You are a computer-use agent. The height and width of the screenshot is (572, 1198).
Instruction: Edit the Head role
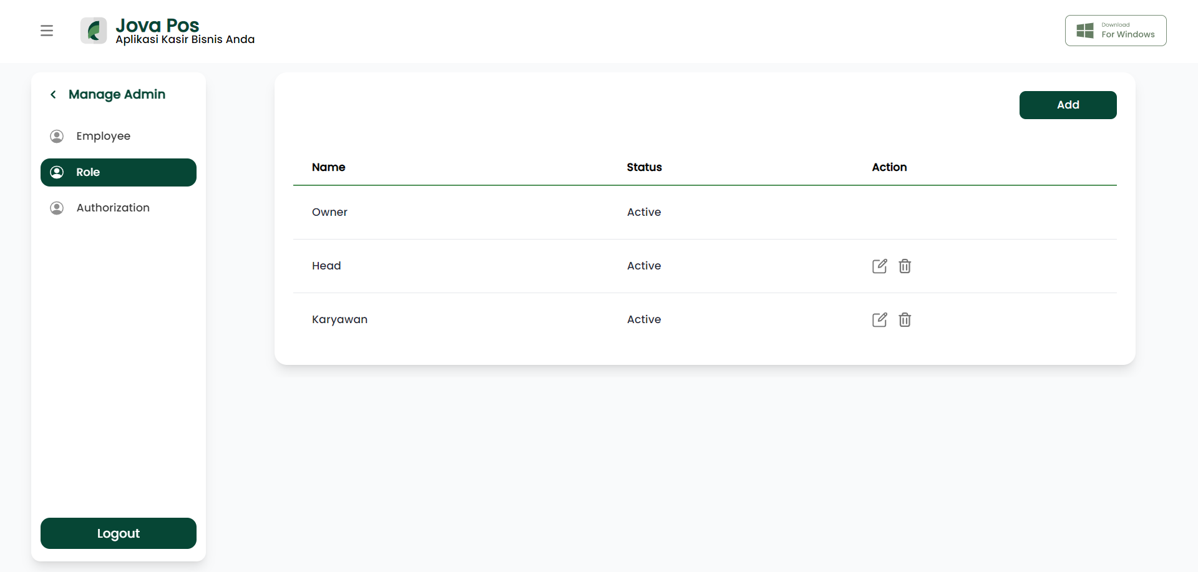coord(879,266)
